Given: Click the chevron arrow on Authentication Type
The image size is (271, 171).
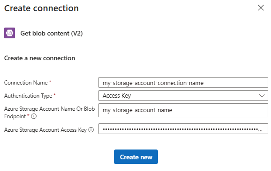Looking at the screenshot, I should 262,96.
